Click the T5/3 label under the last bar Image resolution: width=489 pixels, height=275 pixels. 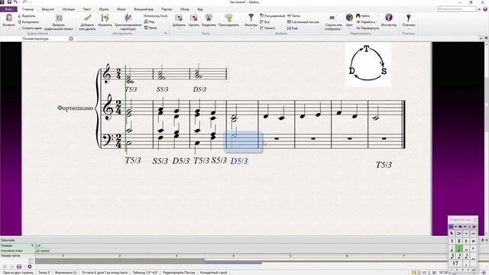click(x=384, y=165)
